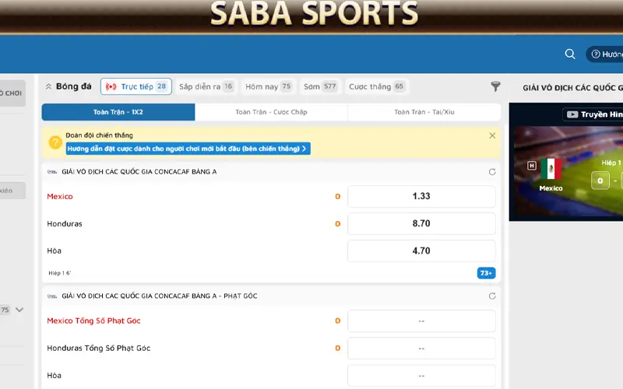Viewport: 623px width, 389px height.
Task: Switch to Toàn Trận - 1X2 tab
Action: coord(118,112)
